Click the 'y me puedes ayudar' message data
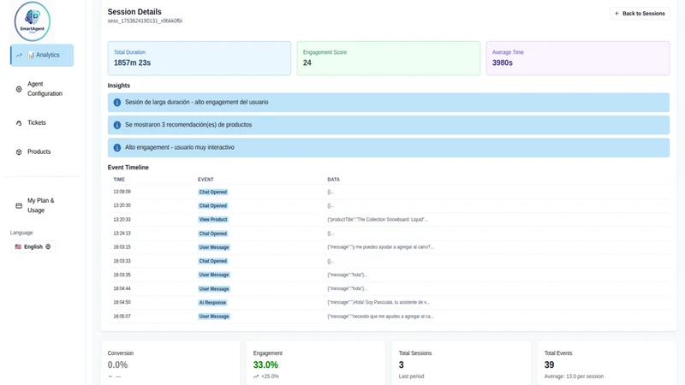Screen dimensions: 685x385 coord(380,247)
